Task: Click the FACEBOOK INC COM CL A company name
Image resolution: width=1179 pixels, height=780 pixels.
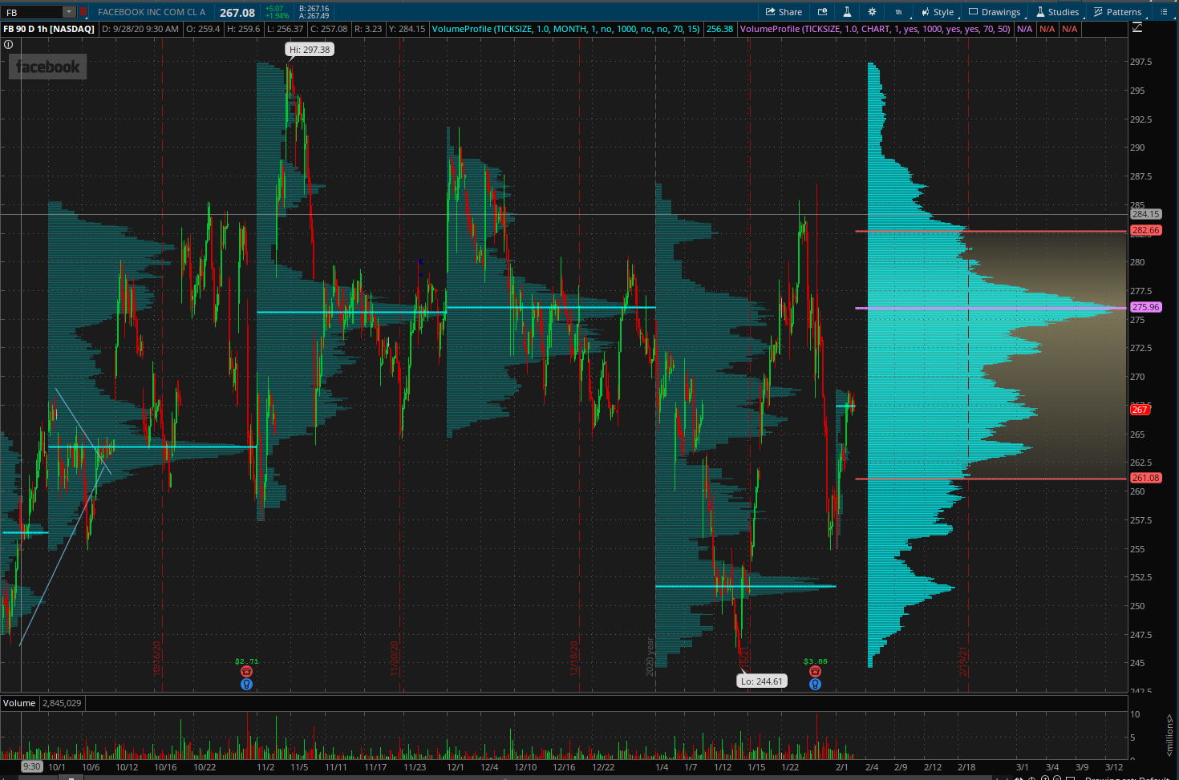Action: 152,12
